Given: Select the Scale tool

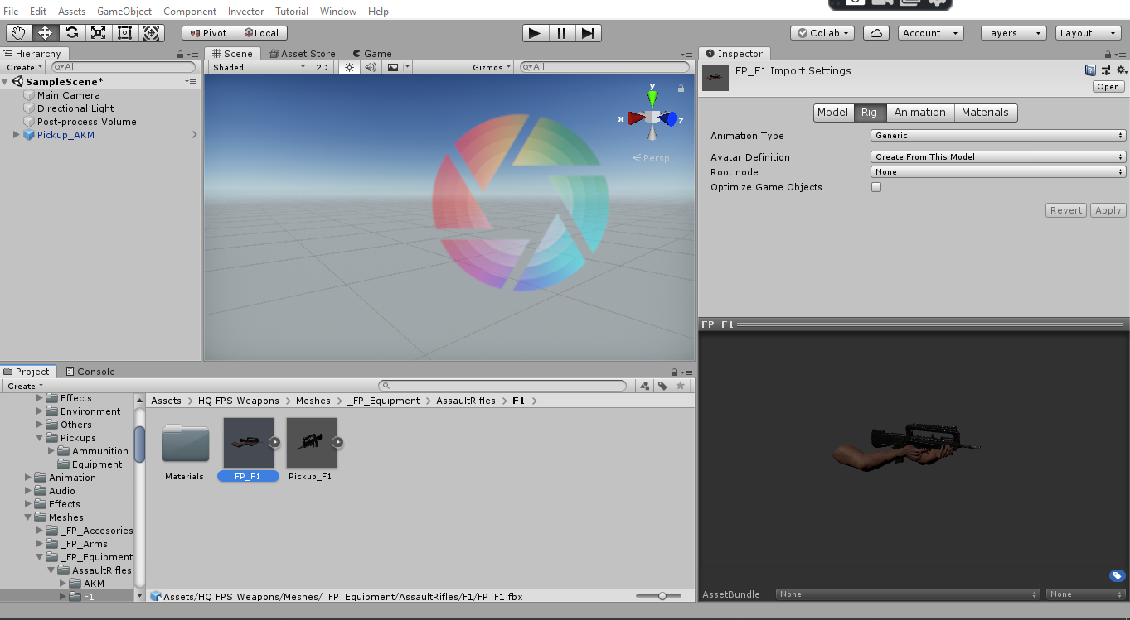Looking at the screenshot, I should (99, 33).
